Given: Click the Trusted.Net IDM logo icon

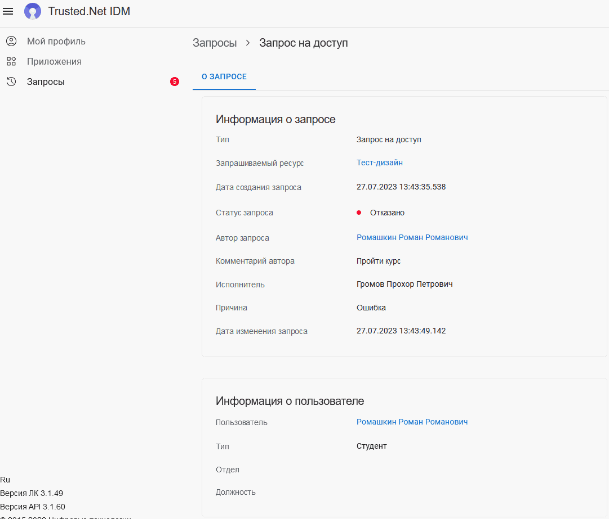Looking at the screenshot, I should coord(33,11).
